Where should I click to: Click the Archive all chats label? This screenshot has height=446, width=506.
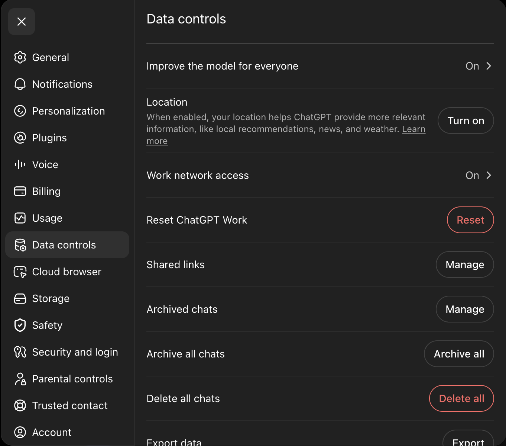coord(185,354)
